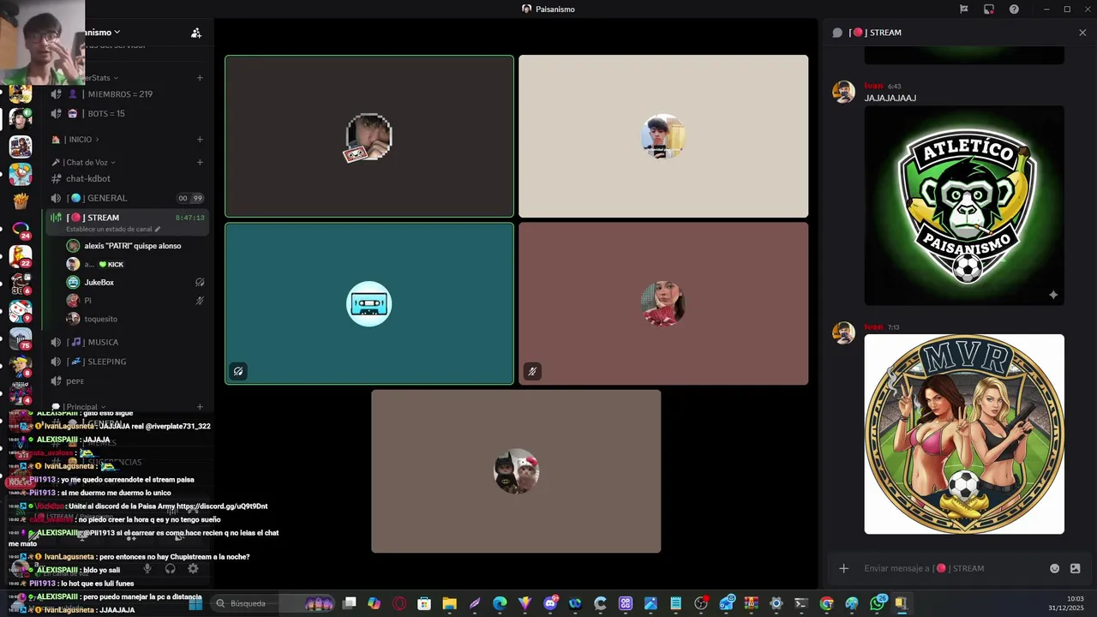Select user alexis "PATRI" quispe alonso
The width and height of the screenshot is (1097, 617).
click(133, 246)
